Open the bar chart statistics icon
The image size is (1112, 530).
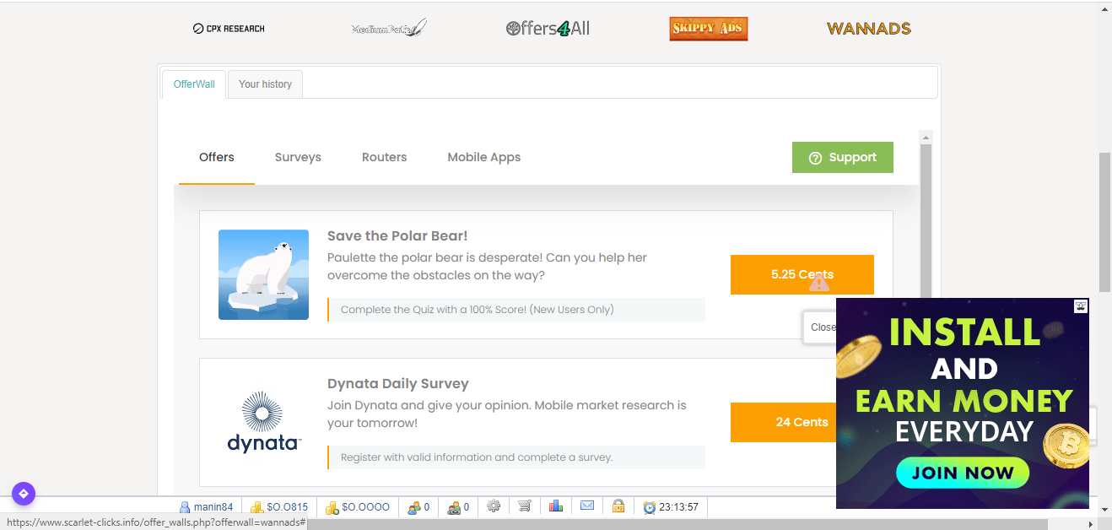coord(556,506)
